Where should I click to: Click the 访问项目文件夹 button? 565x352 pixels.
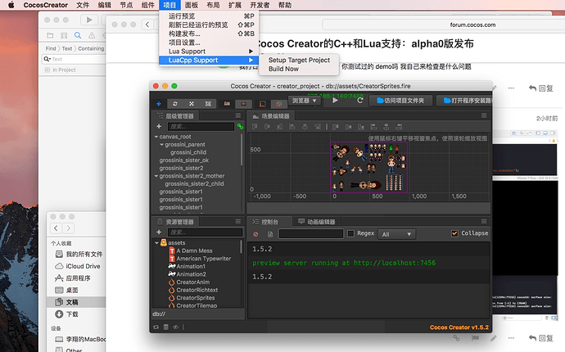400,101
